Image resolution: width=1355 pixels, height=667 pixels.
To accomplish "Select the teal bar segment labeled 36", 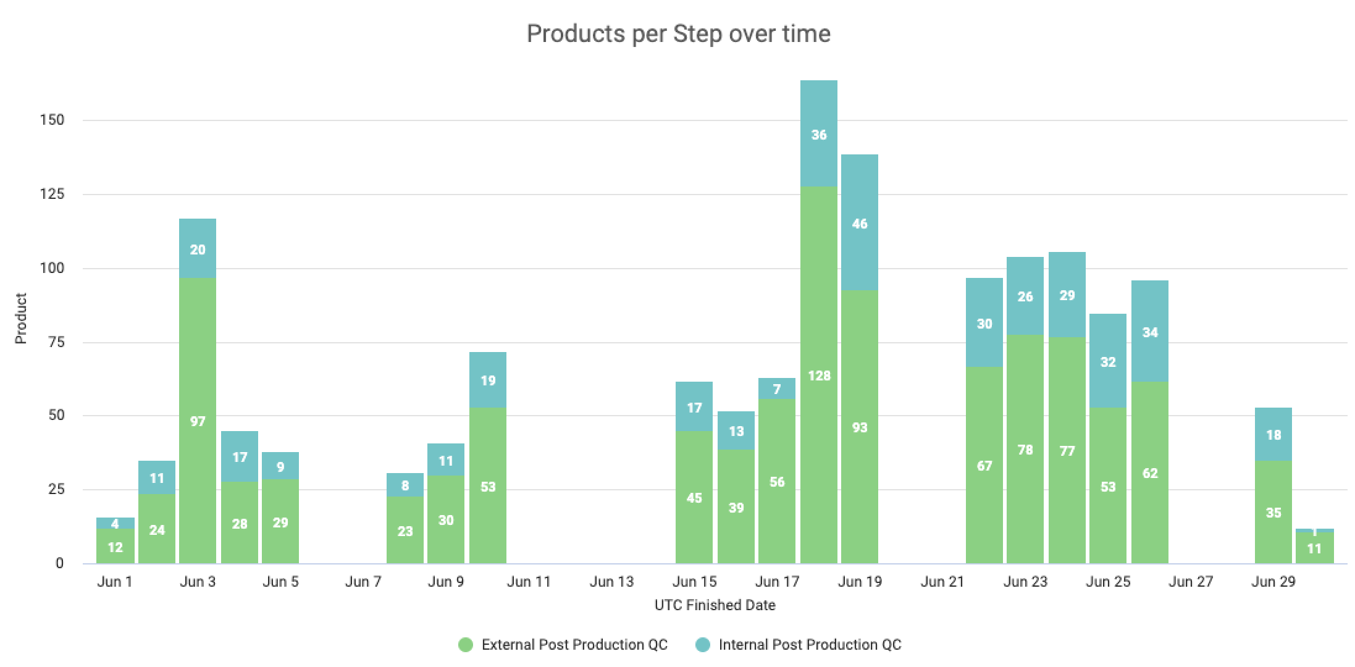I will (x=819, y=133).
